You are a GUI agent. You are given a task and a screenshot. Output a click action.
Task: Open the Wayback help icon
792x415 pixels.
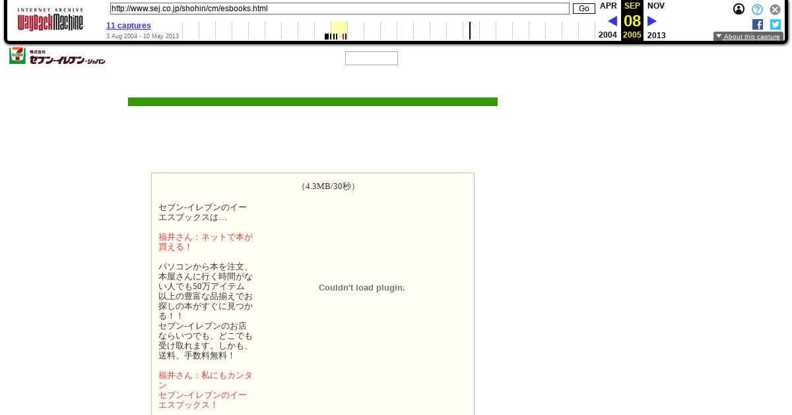[757, 9]
